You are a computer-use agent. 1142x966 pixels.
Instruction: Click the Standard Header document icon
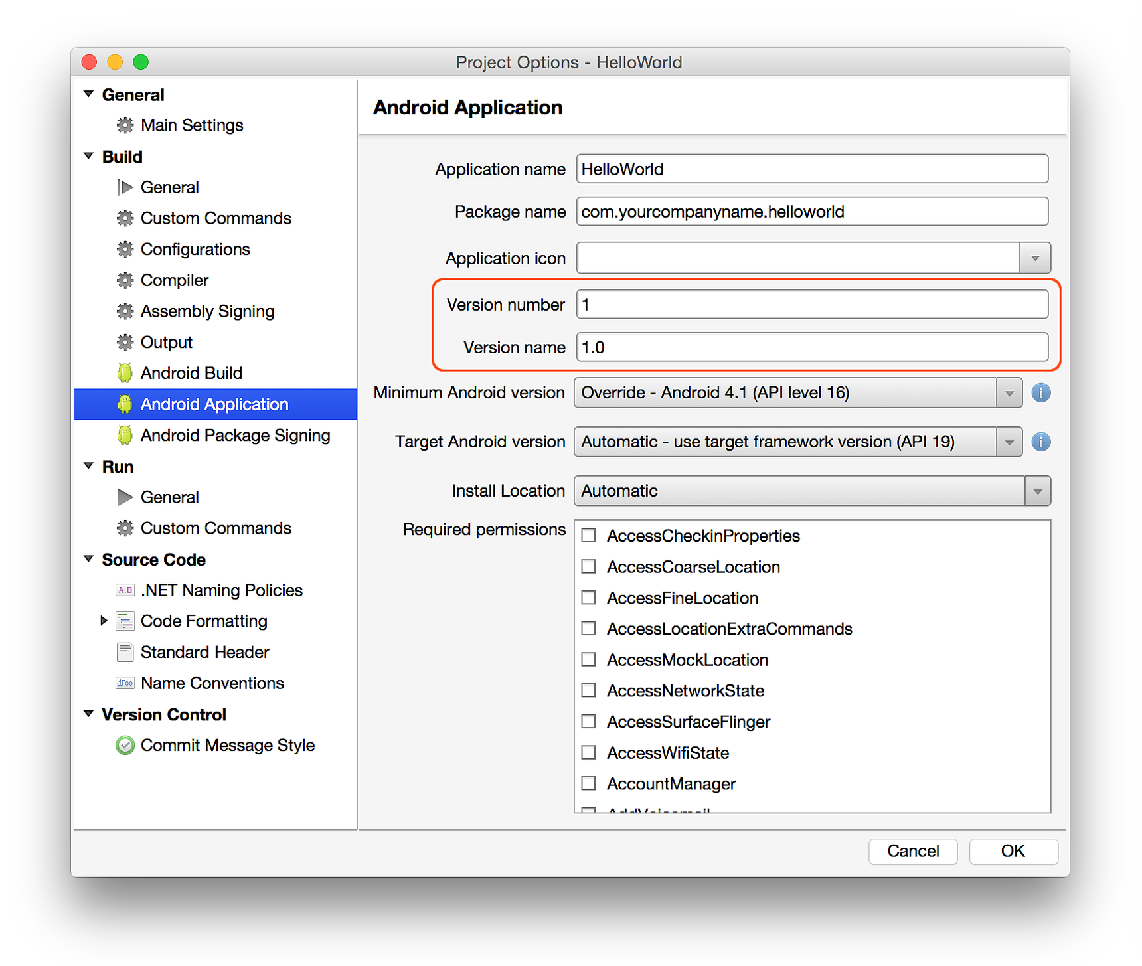[125, 652]
